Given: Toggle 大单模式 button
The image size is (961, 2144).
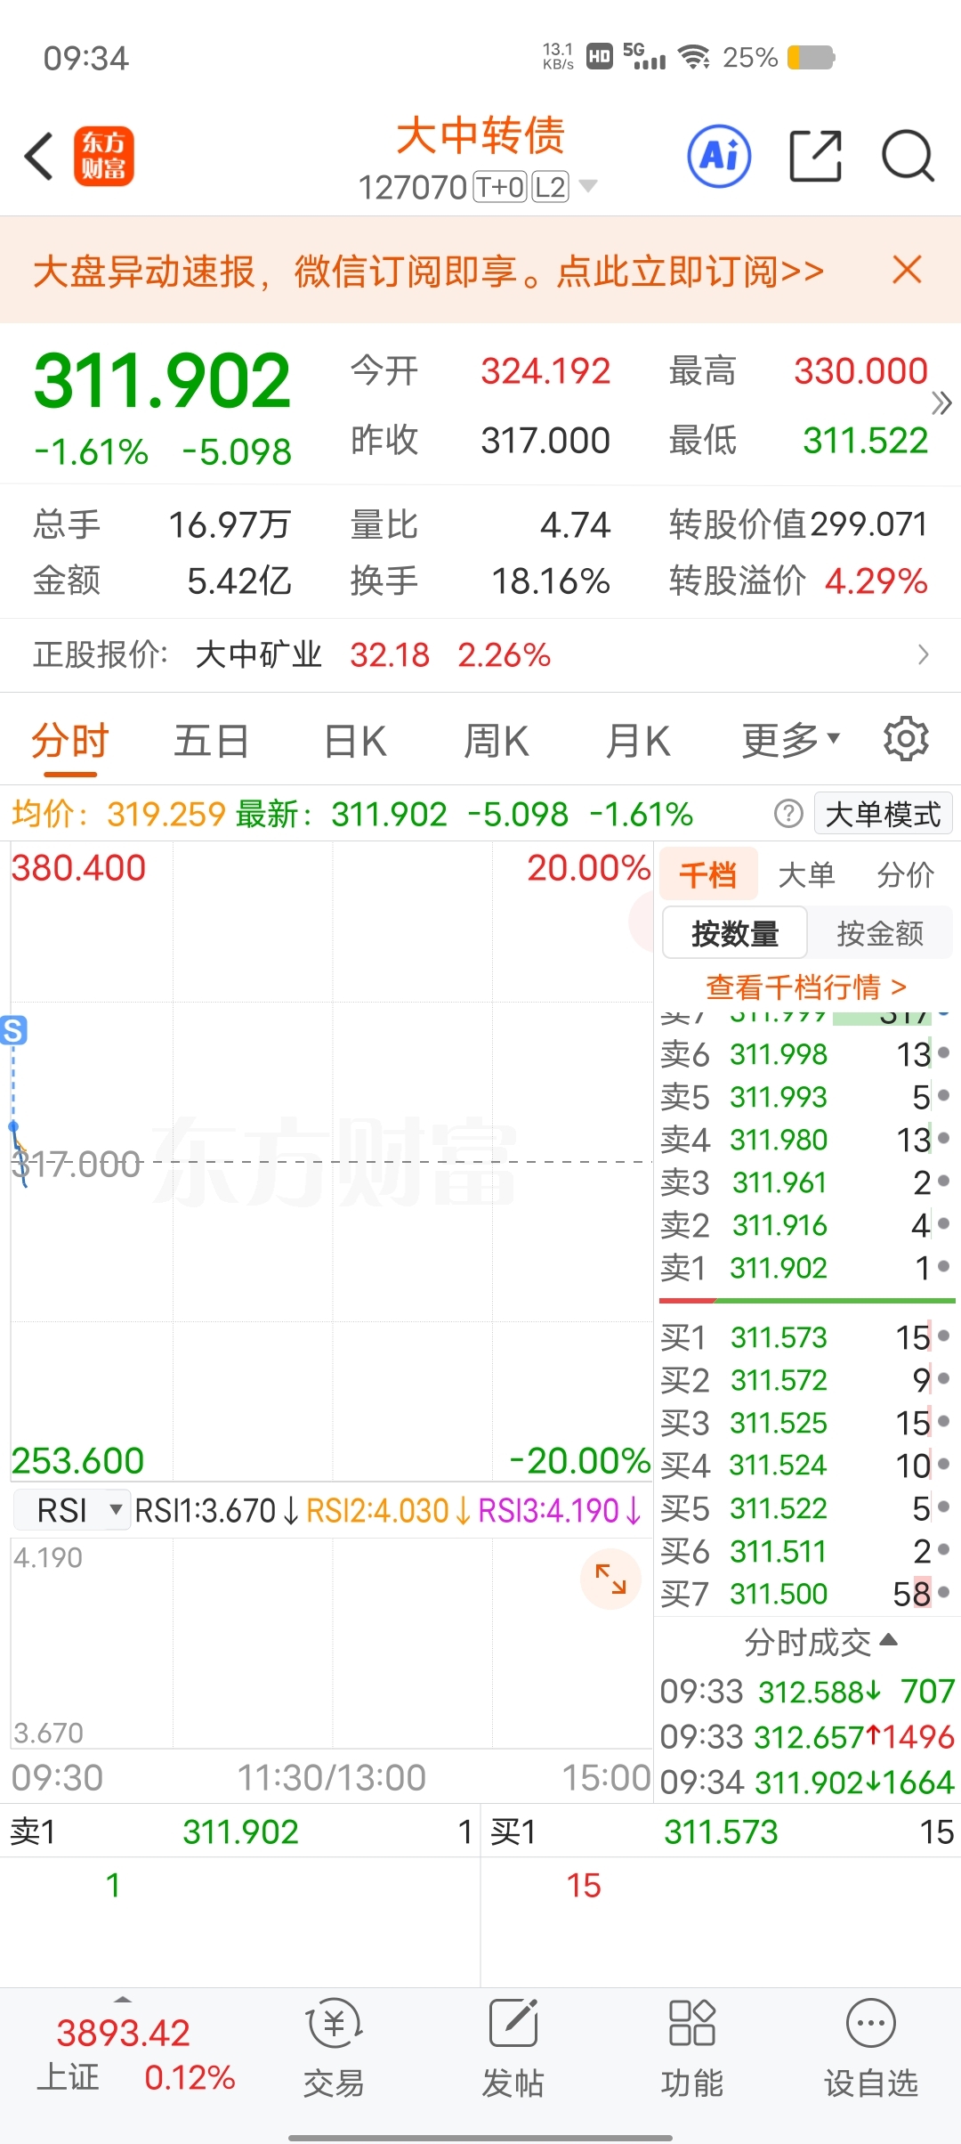Looking at the screenshot, I should pos(883,814).
